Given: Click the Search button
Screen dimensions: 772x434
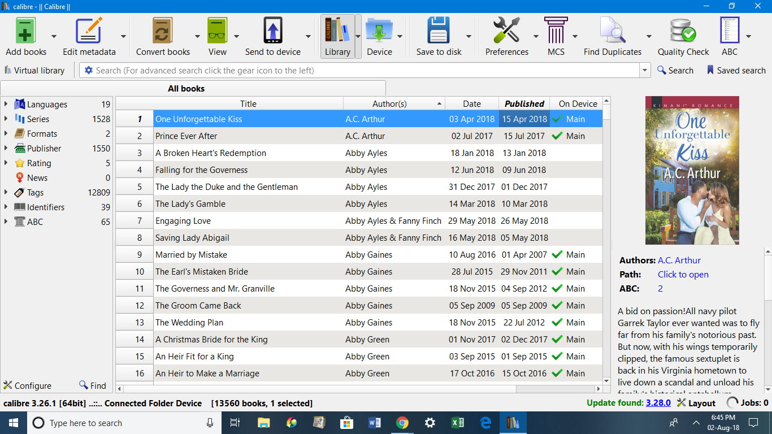Looking at the screenshot, I should click(x=675, y=71).
